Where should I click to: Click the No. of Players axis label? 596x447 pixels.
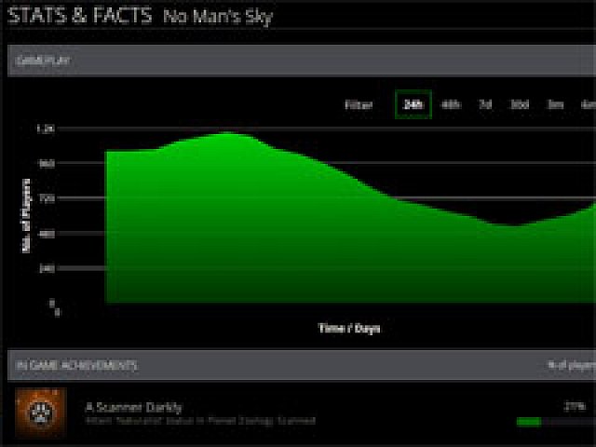pyautogui.click(x=26, y=215)
